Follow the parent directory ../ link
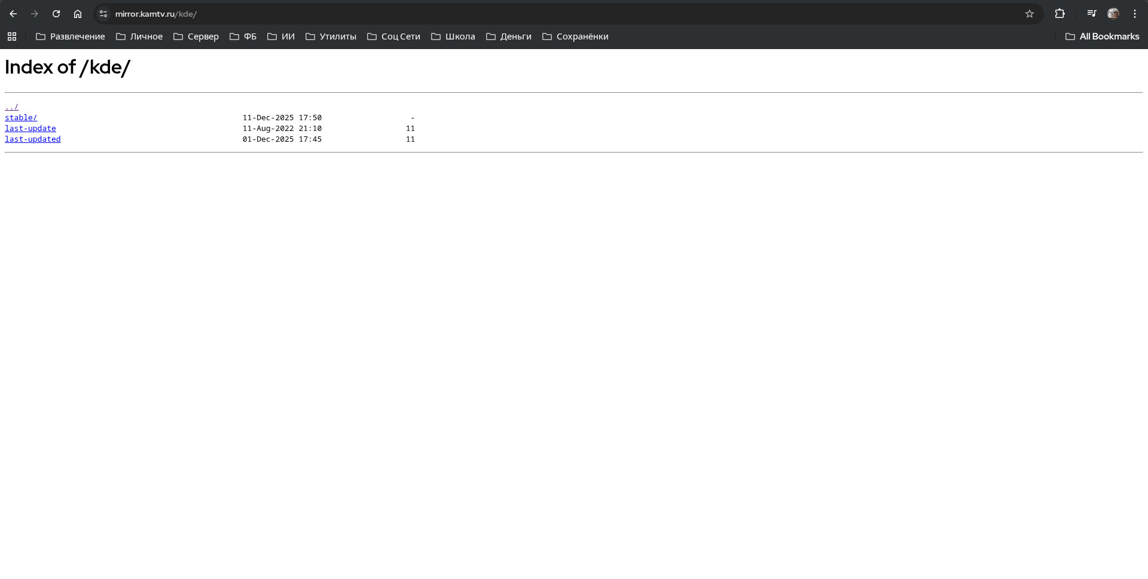Screen dimensions: 1148x579 coord(11,107)
